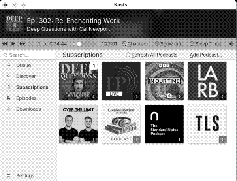Select Subscriptions in the sidebar

click(x=29, y=87)
